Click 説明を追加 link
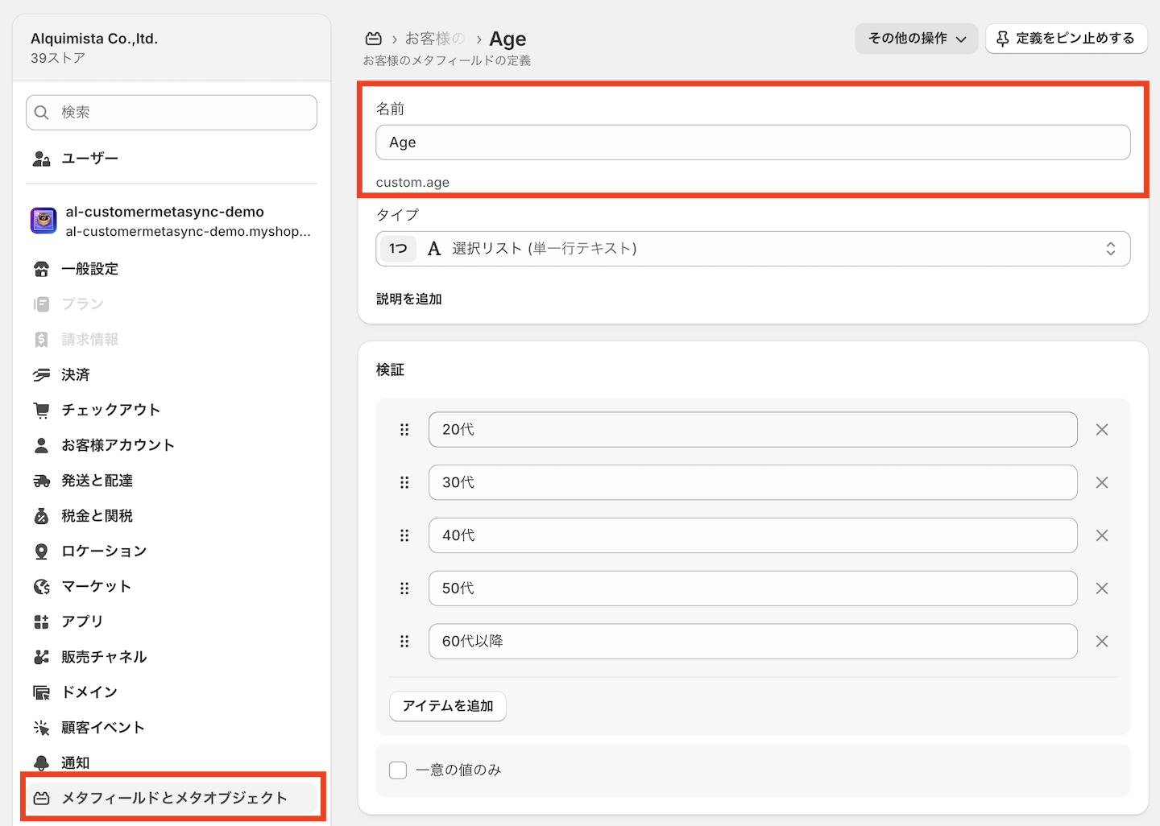 coord(409,299)
